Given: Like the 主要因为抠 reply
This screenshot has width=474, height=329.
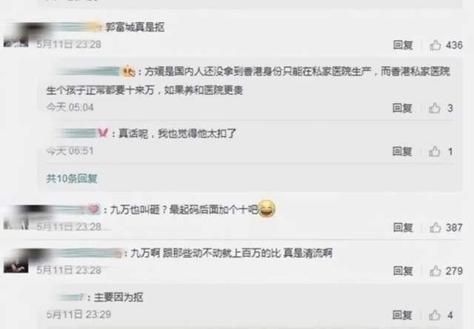Looking at the screenshot, I should [x=435, y=315].
